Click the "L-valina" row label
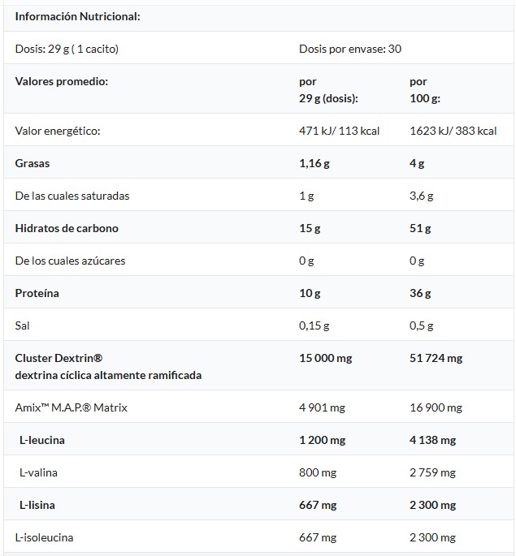The height and width of the screenshot is (556, 516). 38,472
